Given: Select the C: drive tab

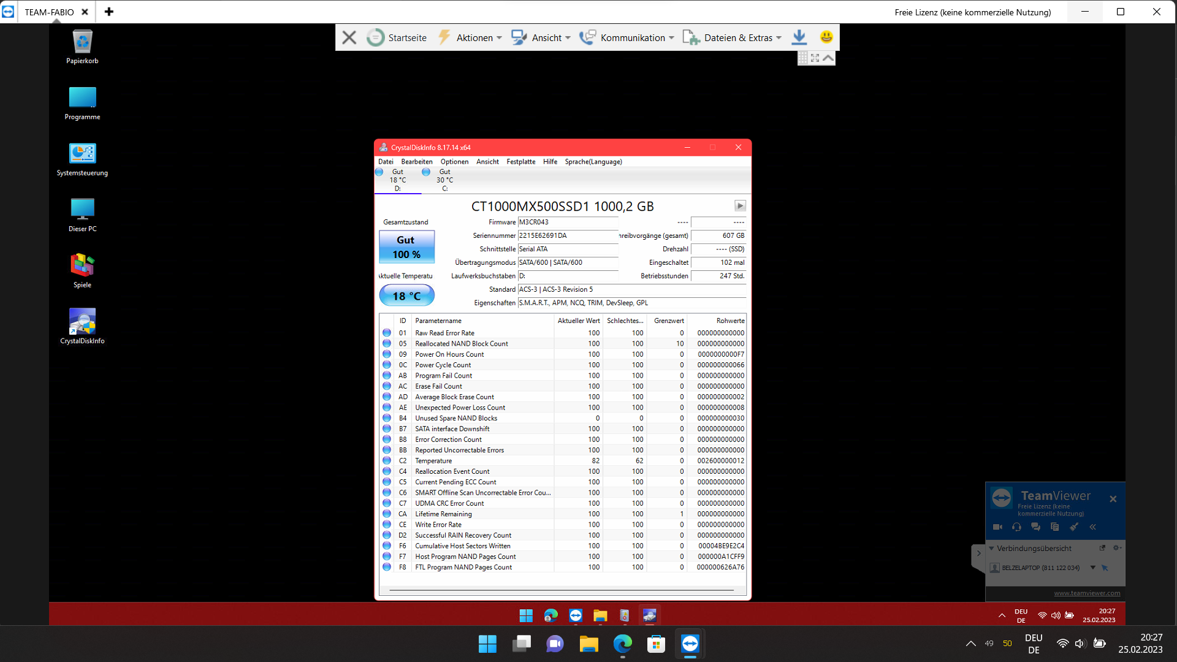Looking at the screenshot, I should point(444,180).
